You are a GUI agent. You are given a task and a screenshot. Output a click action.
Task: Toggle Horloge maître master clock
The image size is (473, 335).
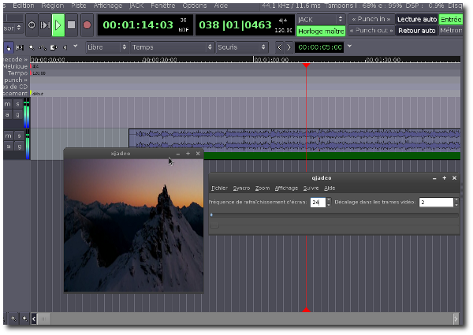[x=320, y=32]
